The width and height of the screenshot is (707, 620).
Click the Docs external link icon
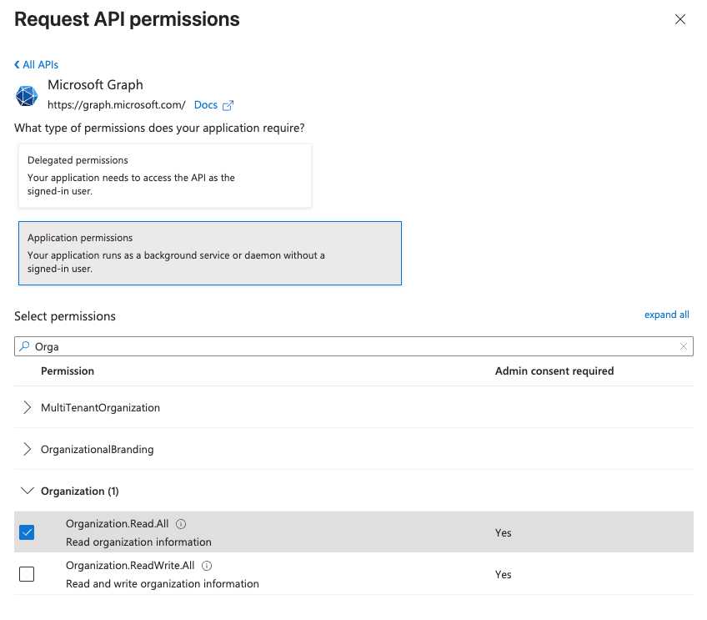click(x=228, y=105)
